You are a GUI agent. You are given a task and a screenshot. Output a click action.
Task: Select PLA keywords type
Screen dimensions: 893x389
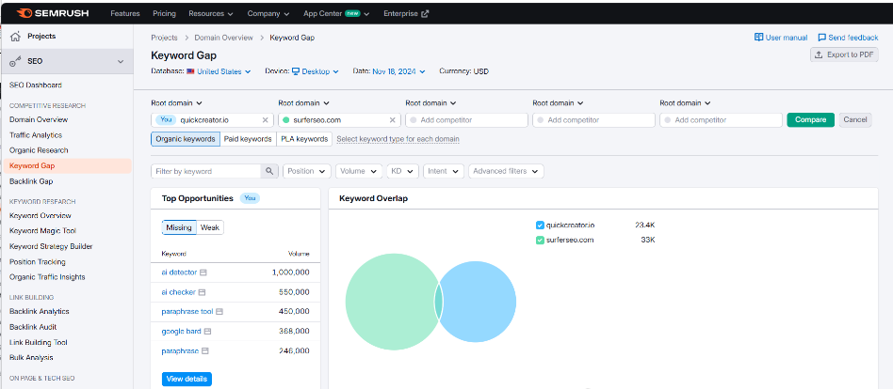tap(304, 139)
